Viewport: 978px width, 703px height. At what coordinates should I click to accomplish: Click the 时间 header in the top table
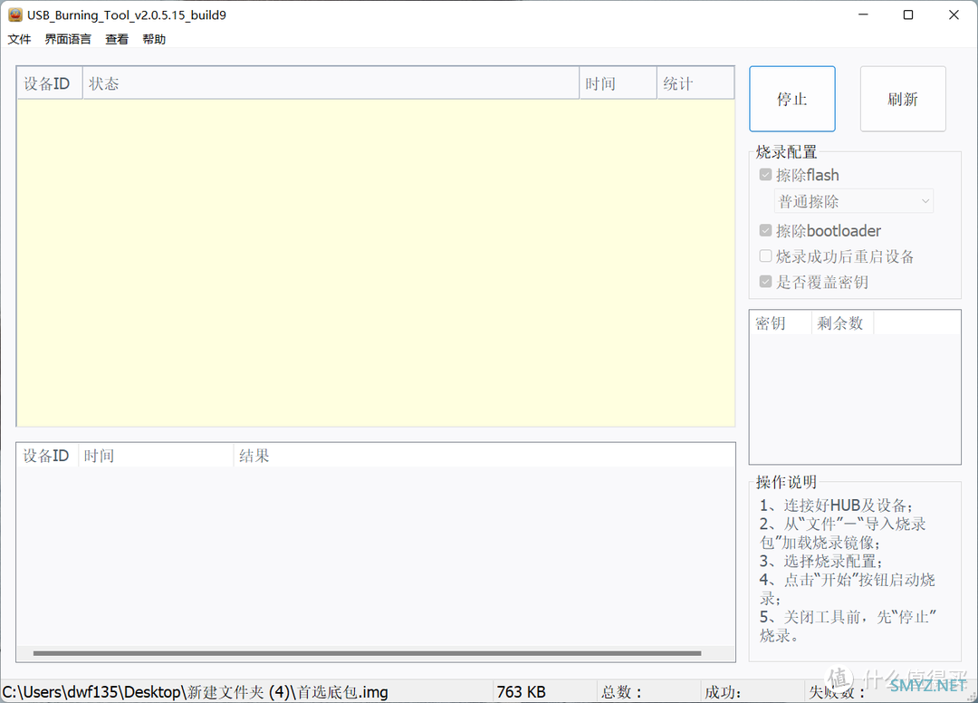pos(618,83)
